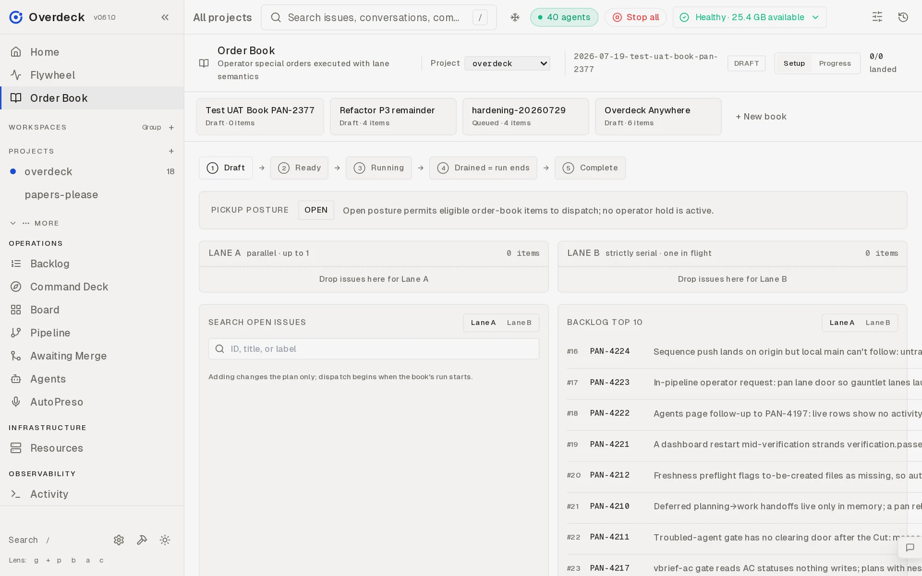Screen dimensions: 922x576
Task: Select Lane B in Backlog Top 10
Action: (x=878, y=323)
